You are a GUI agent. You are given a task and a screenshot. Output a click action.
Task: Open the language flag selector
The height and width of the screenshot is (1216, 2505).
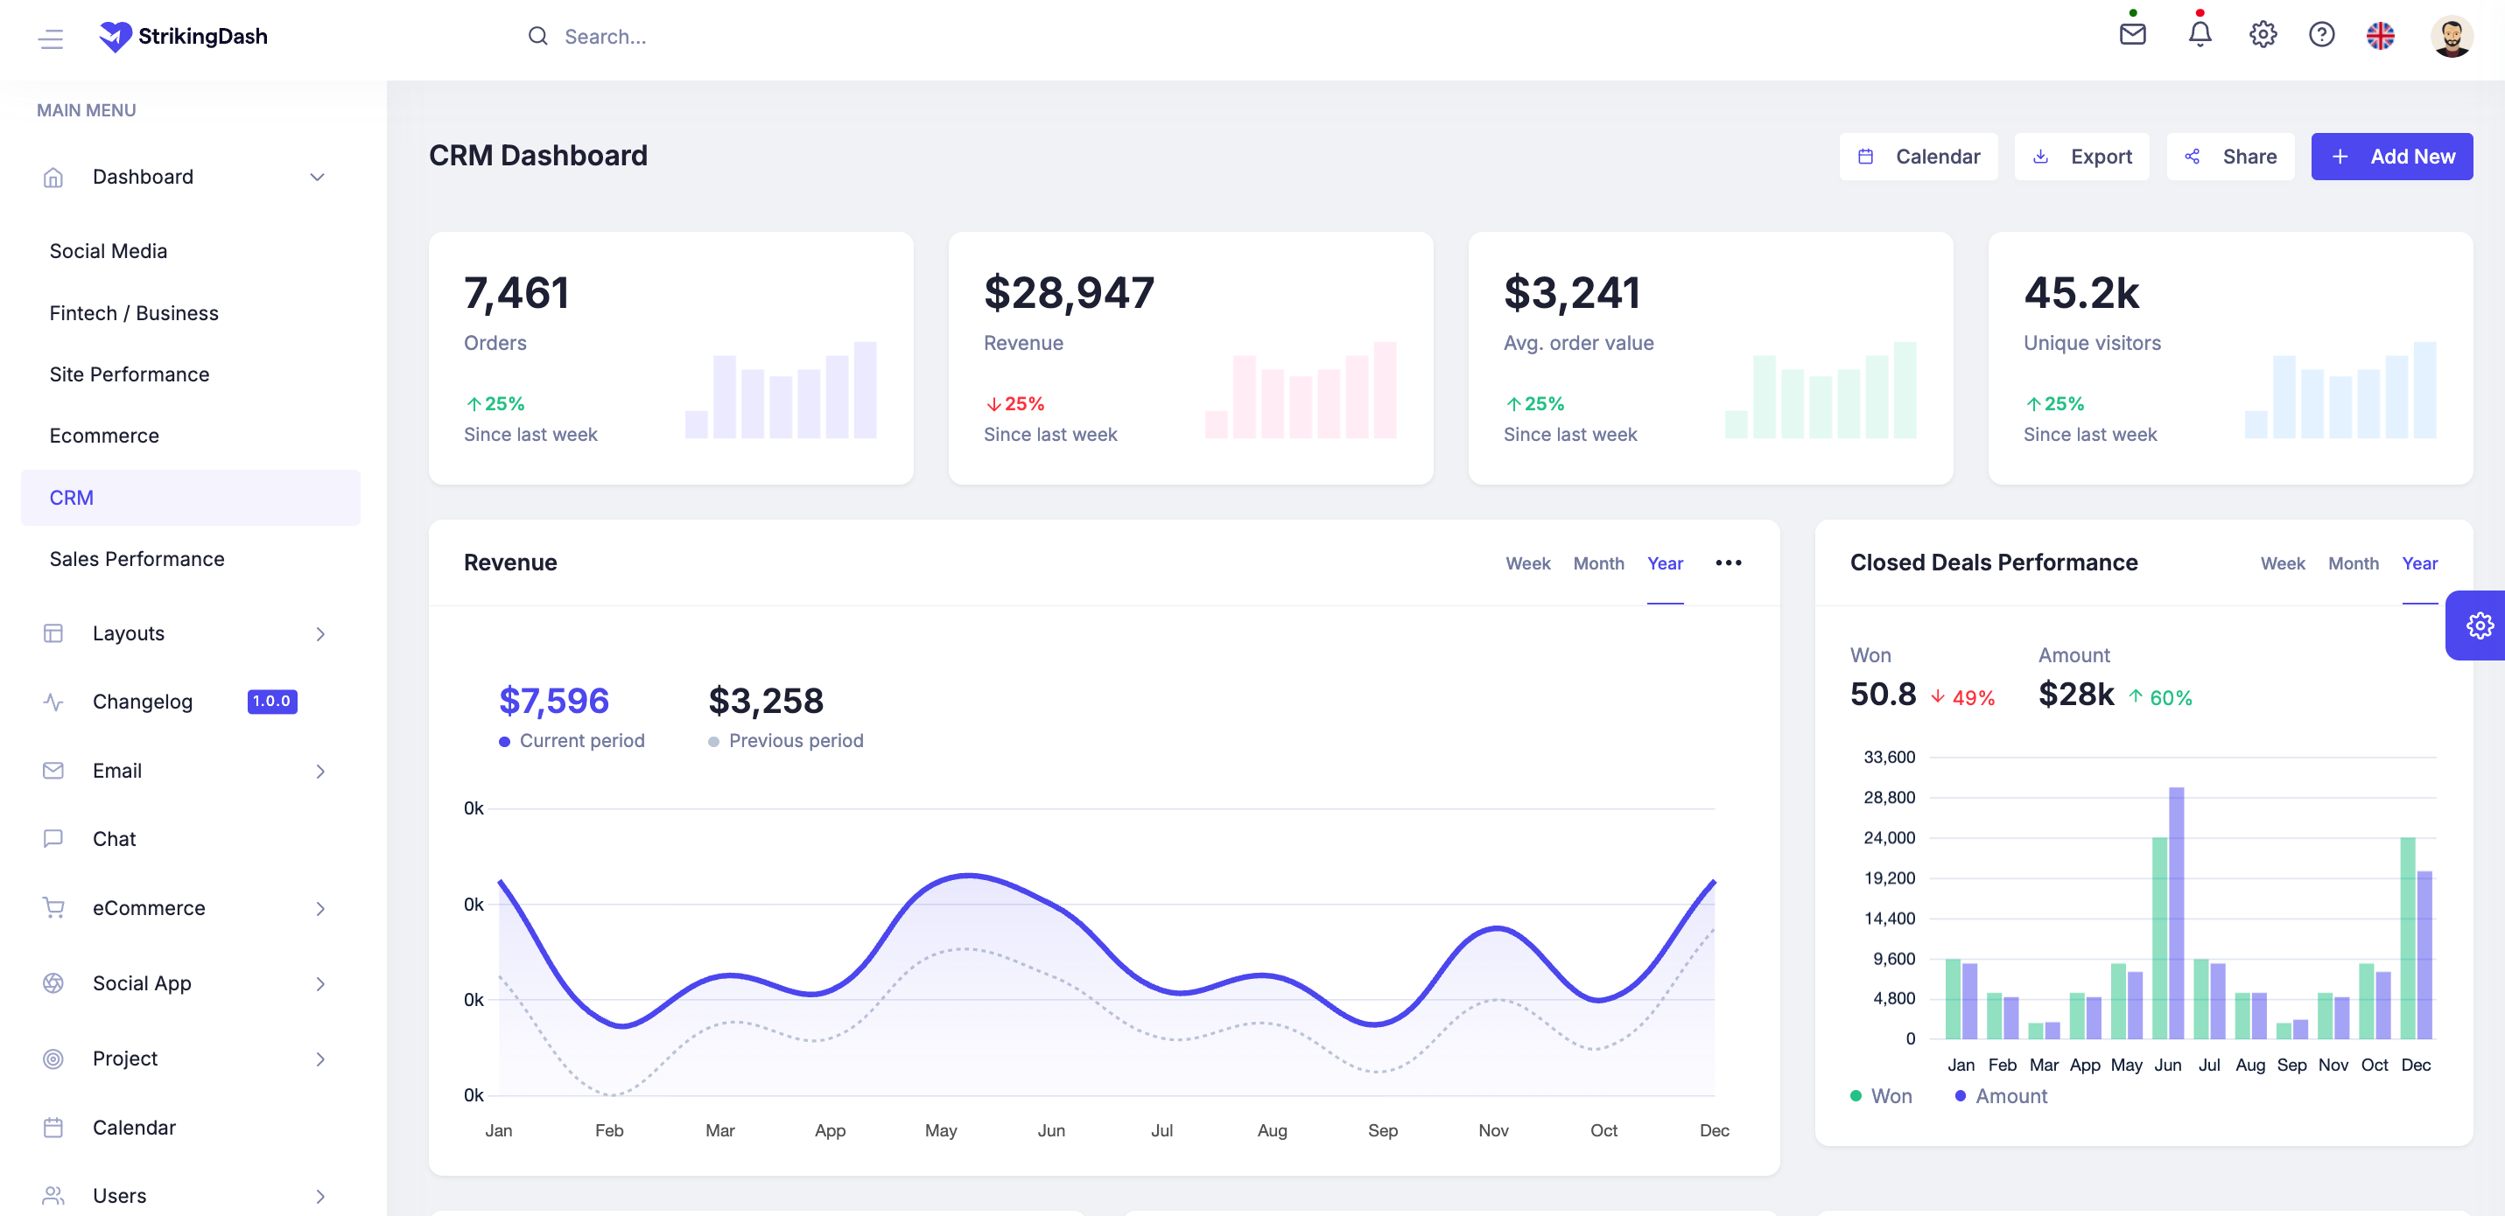(2382, 36)
